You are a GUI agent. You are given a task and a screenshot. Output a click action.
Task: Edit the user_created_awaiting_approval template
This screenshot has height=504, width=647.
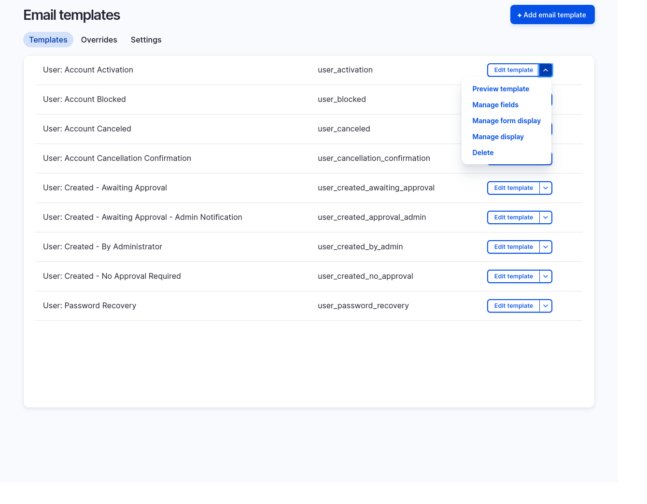pos(513,188)
